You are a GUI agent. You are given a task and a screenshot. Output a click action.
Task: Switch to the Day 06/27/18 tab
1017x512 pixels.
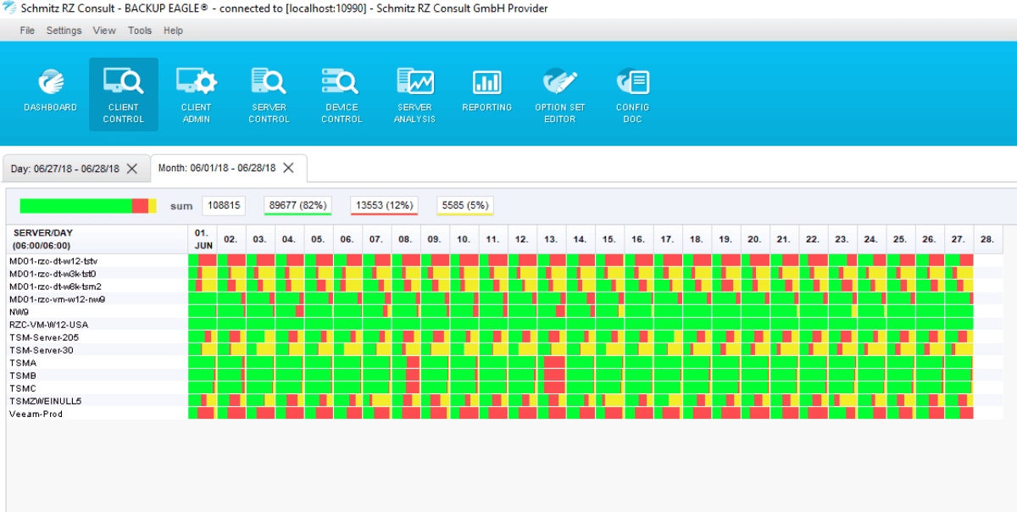64,169
